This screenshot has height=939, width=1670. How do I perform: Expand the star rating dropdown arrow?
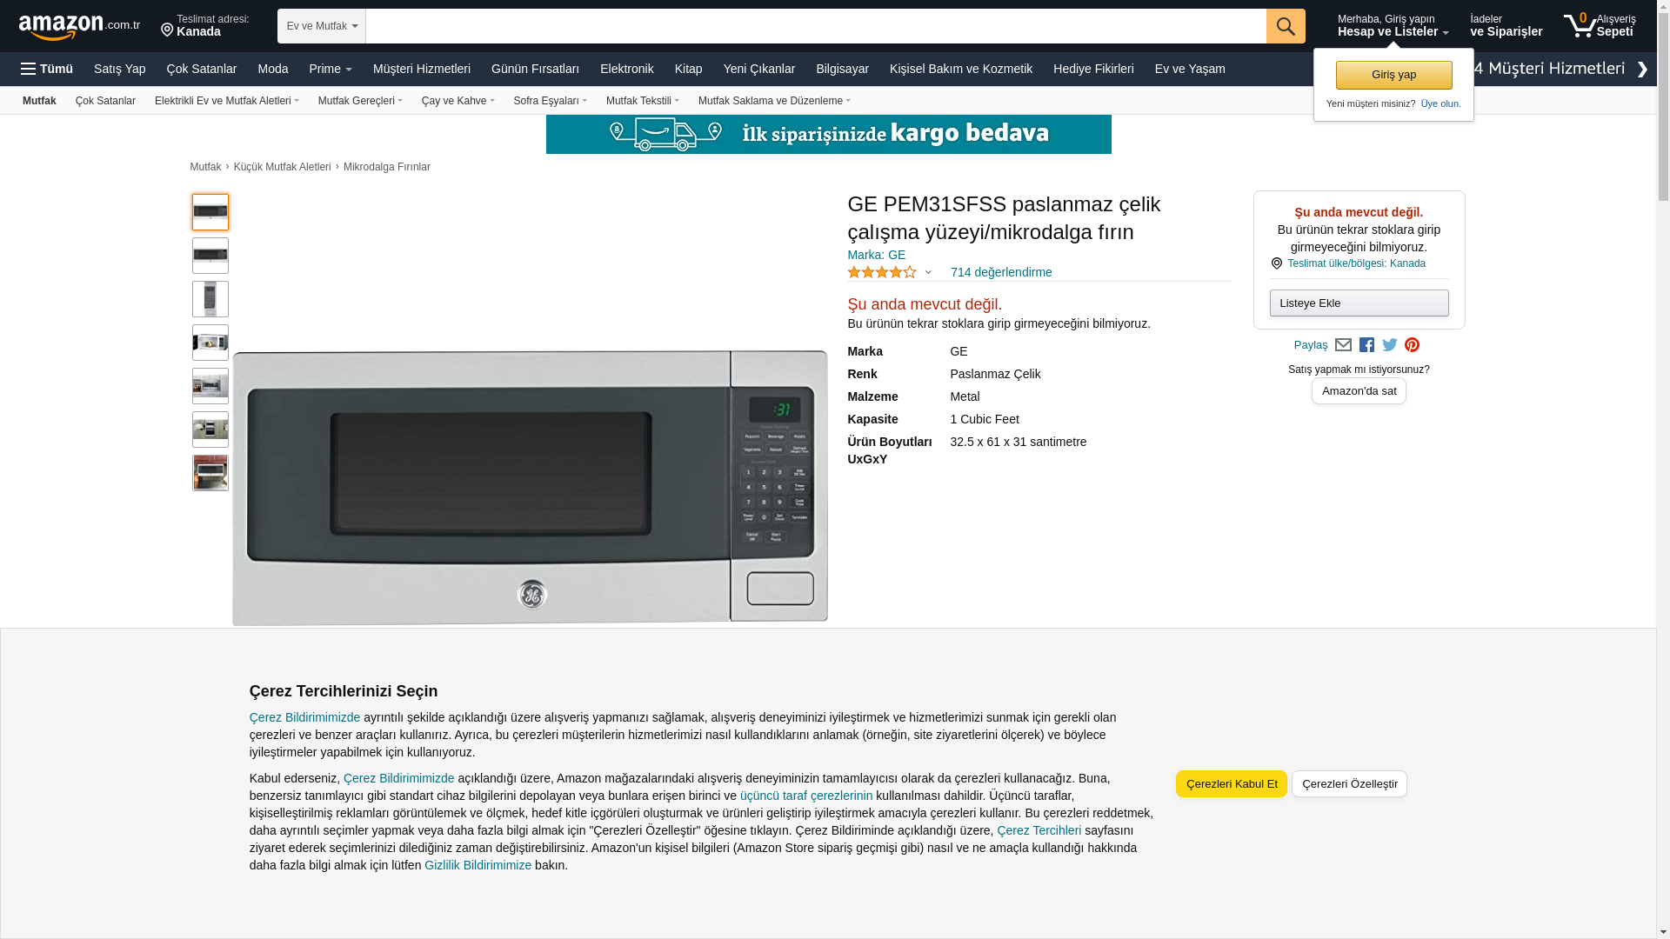coord(928,273)
